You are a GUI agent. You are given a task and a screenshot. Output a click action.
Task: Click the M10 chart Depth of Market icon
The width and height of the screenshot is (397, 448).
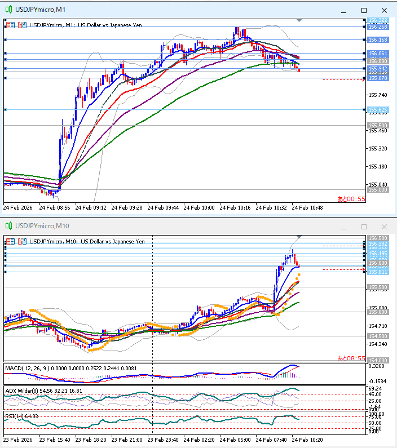point(11,241)
